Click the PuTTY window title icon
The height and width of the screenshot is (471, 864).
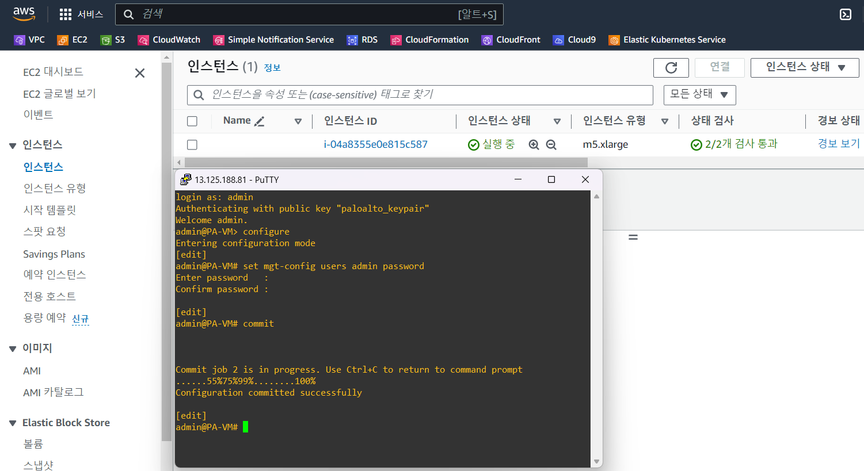pyautogui.click(x=185, y=179)
